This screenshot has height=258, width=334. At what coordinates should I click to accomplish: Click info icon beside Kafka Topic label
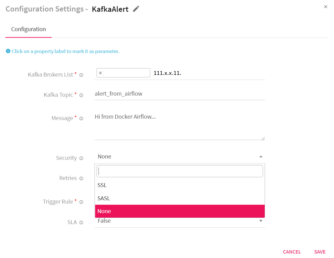(x=81, y=95)
